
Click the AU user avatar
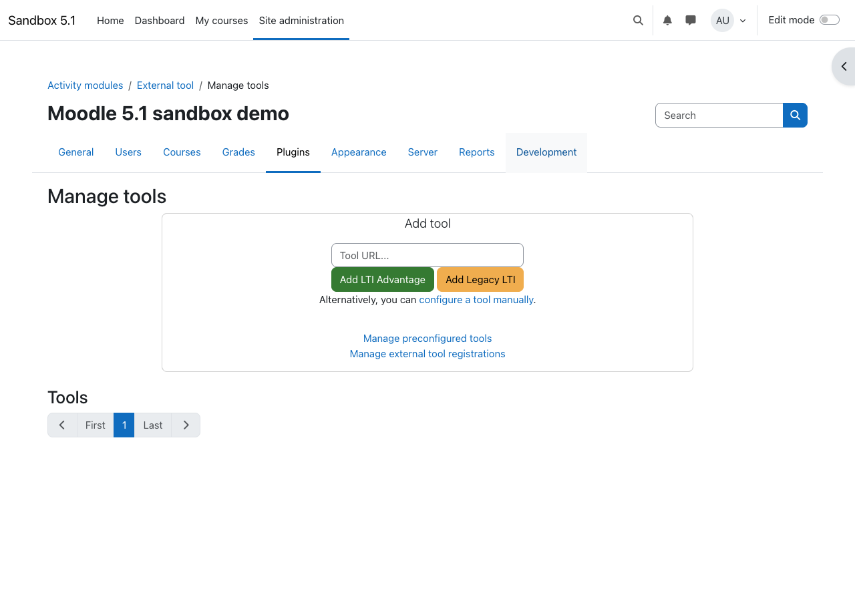coord(722,21)
